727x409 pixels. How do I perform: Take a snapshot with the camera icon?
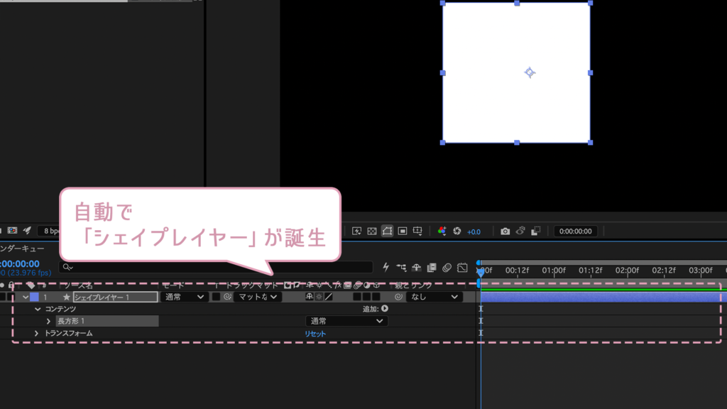(x=505, y=231)
